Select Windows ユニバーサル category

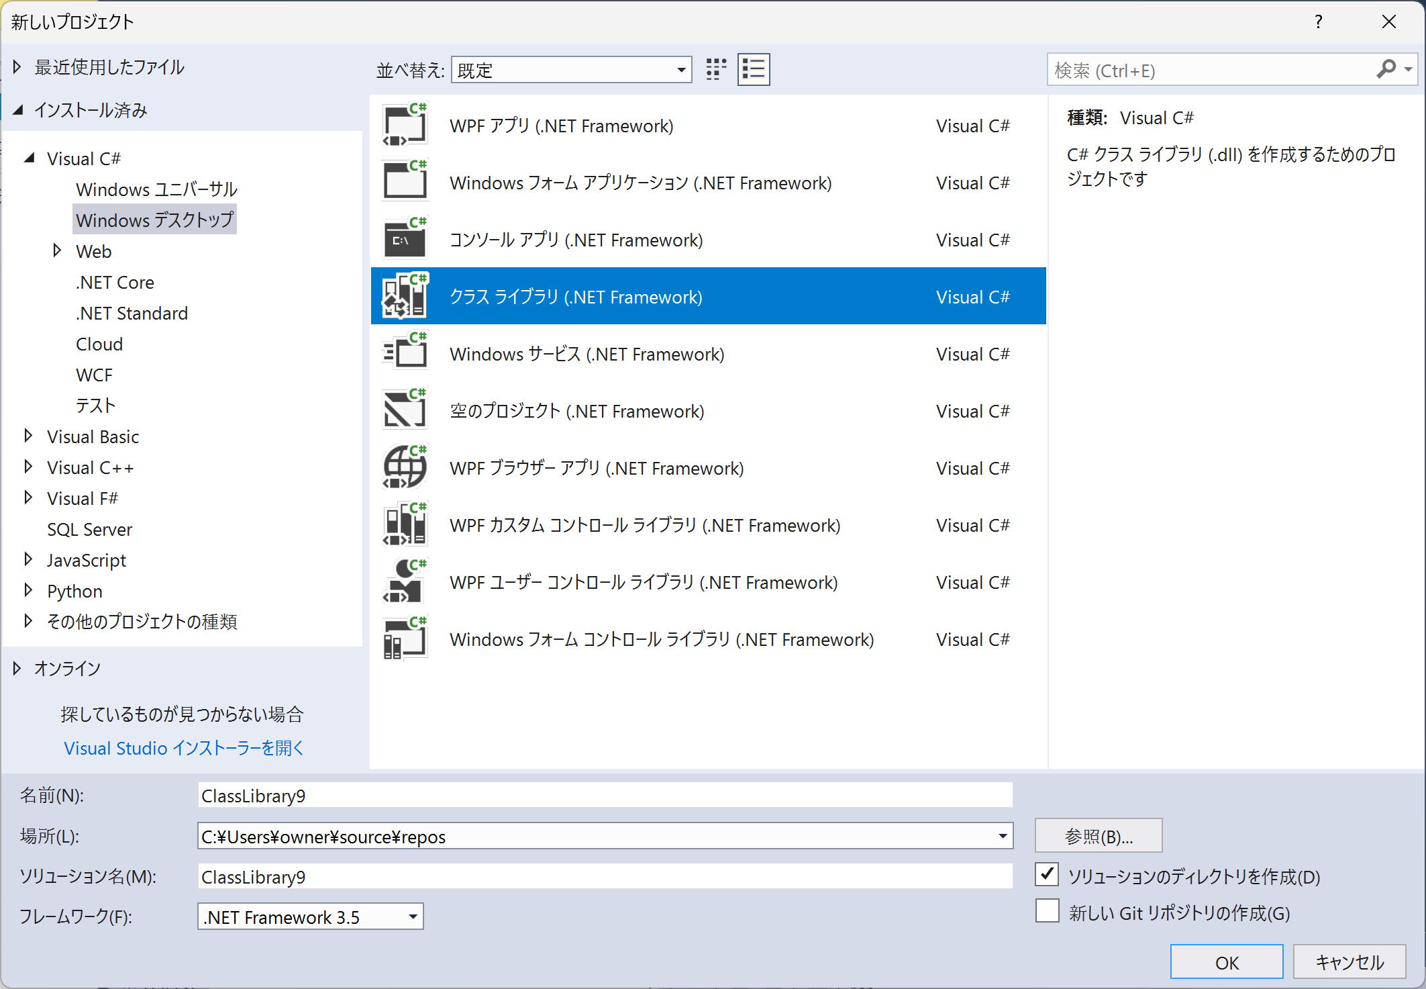[156, 189]
